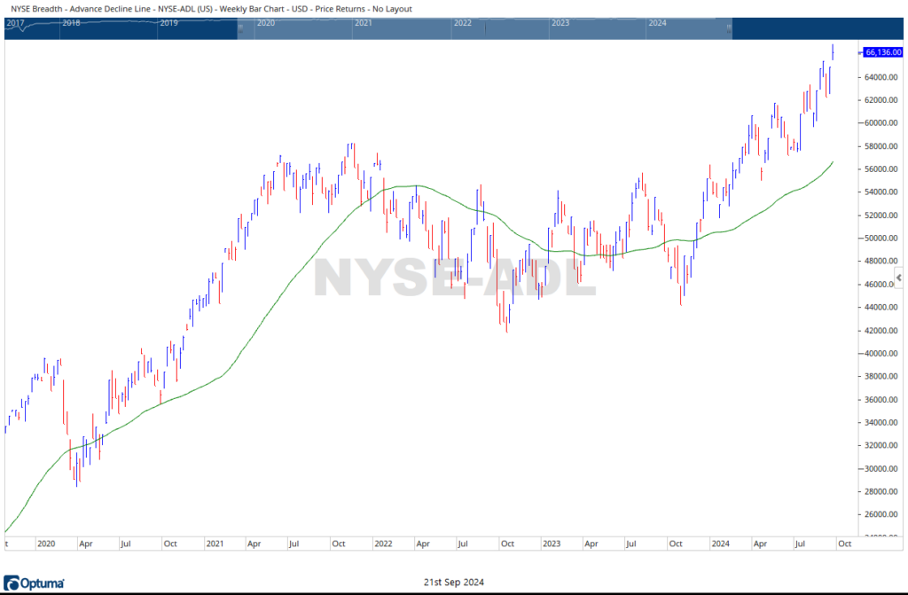Select 2022 in the top overview strip

click(462, 23)
